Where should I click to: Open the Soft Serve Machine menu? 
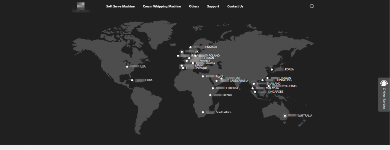click(120, 6)
